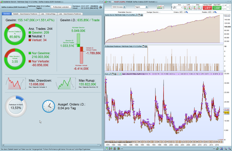This screenshot has height=151, width=232.
Task: Click the red Verkauf MKT sell button
Action: [x=207, y=8]
